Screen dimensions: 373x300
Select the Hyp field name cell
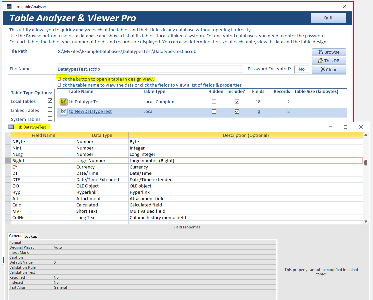[x=43, y=192]
